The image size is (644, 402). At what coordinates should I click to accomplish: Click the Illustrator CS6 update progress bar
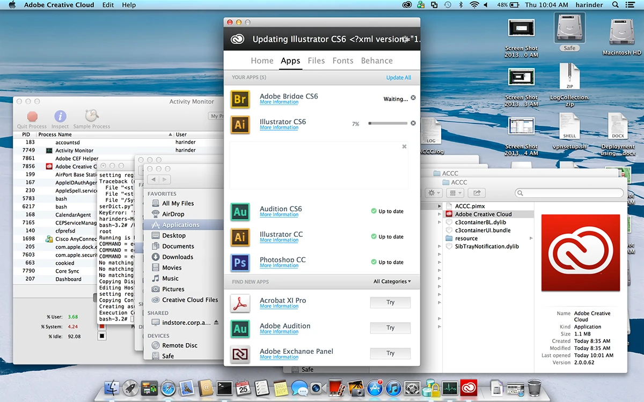pyautogui.click(x=387, y=124)
